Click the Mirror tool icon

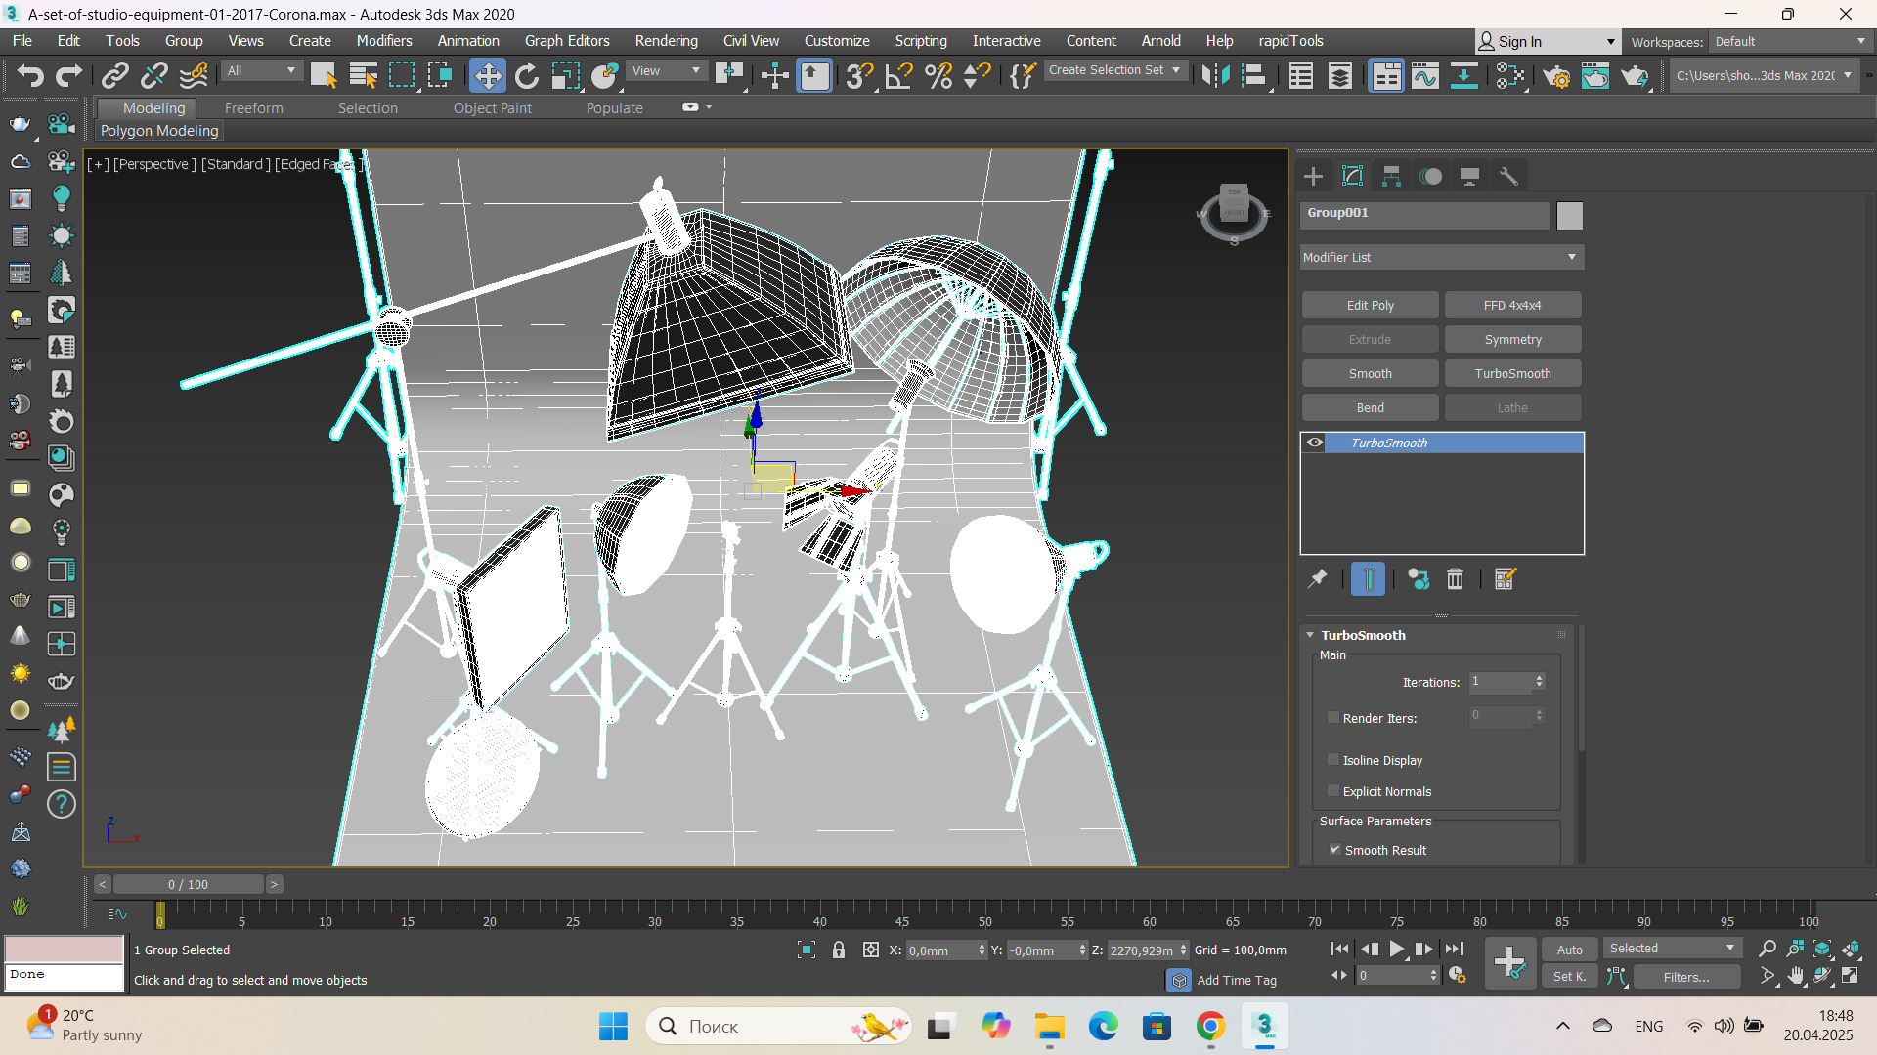(x=1215, y=75)
